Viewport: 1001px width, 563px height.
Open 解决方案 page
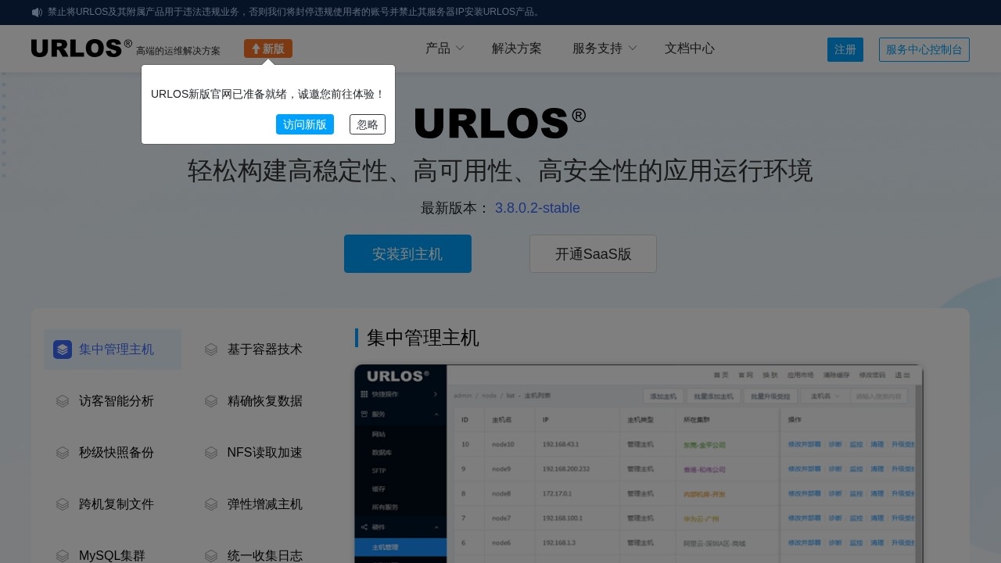point(517,48)
